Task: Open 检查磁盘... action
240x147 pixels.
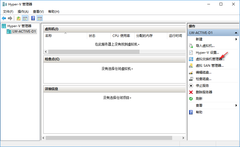Action: (203, 79)
